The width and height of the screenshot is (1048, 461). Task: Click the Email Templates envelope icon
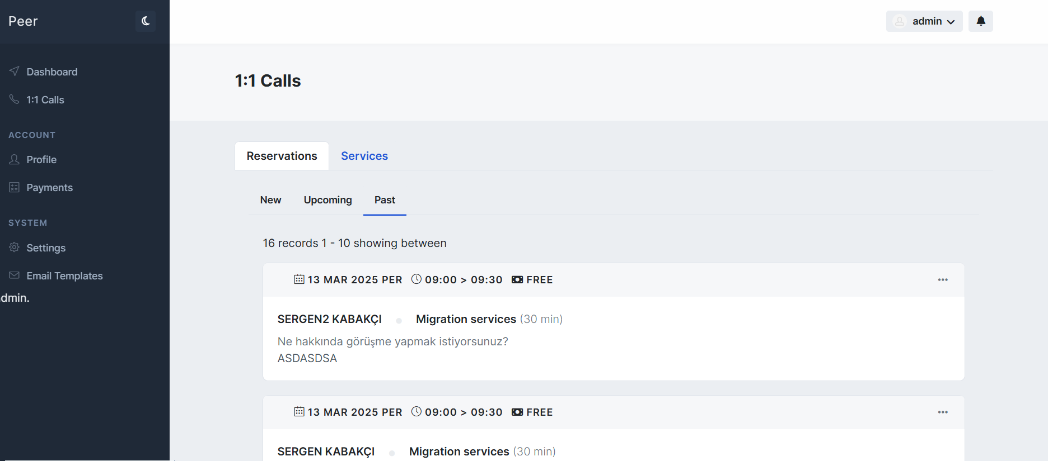pos(15,275)
